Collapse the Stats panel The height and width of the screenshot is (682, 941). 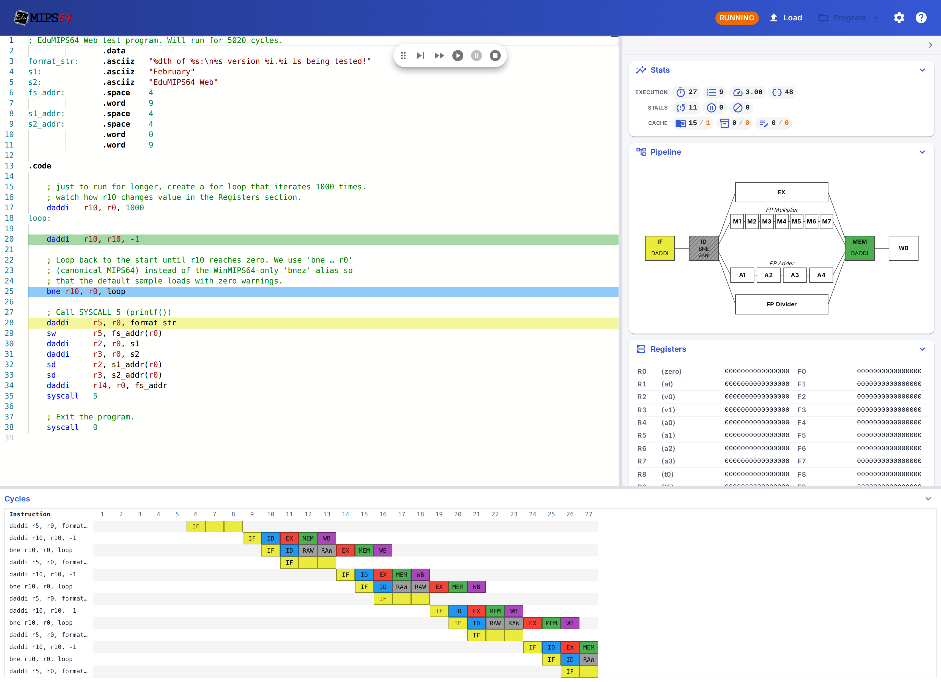(922, 70)
